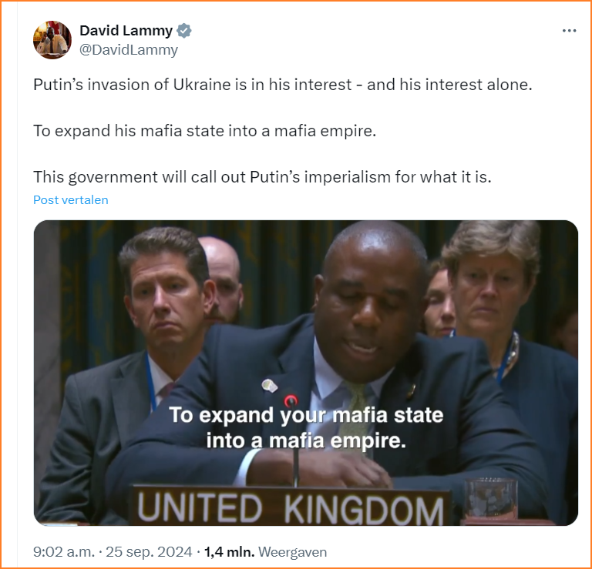Play the video of the UN speech
The height and width of the screenshot is (569, 592).
306,373
